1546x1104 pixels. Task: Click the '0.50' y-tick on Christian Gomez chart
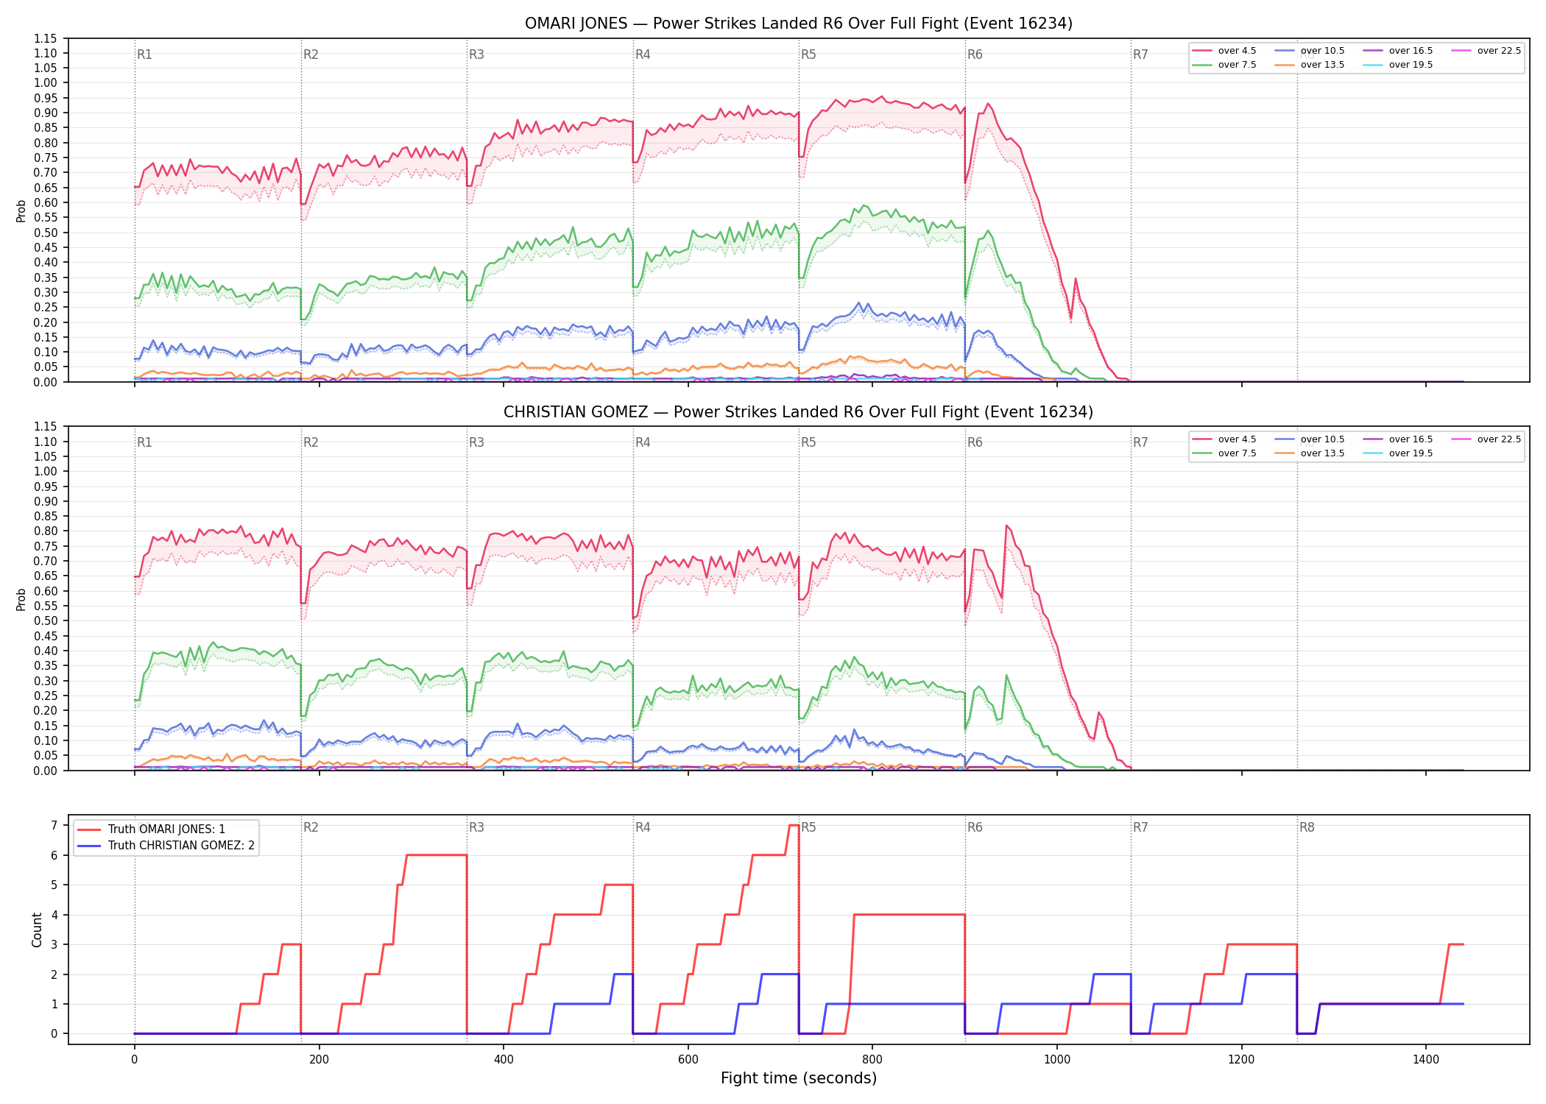[x=45, y=621]
